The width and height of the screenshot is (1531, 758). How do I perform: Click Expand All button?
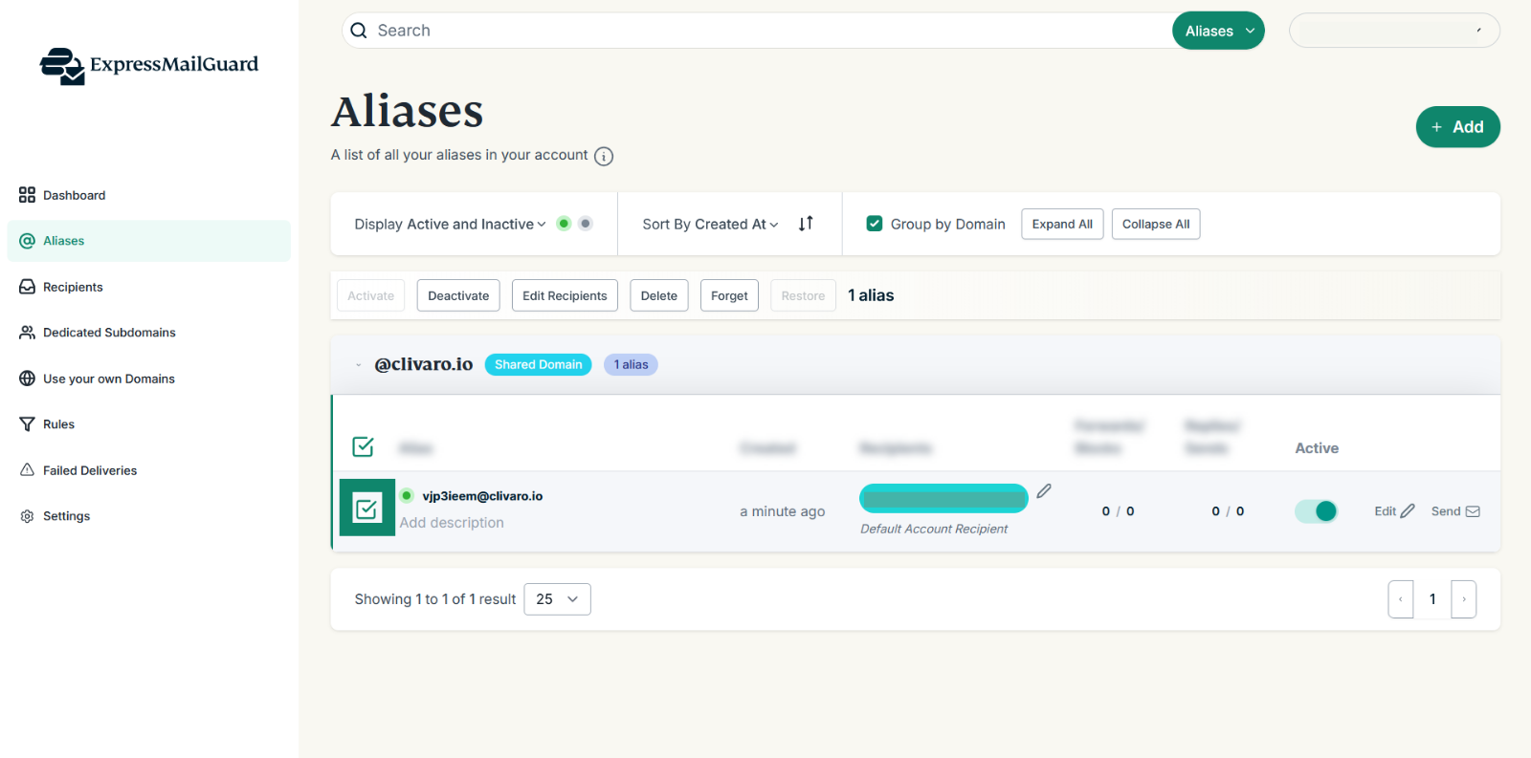click(1062, 224)
